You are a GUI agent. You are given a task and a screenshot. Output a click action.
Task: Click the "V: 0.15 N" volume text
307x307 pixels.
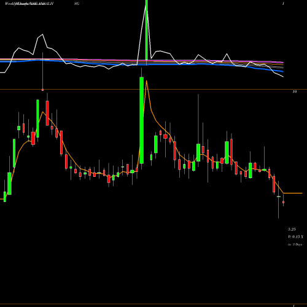[295, 237]
